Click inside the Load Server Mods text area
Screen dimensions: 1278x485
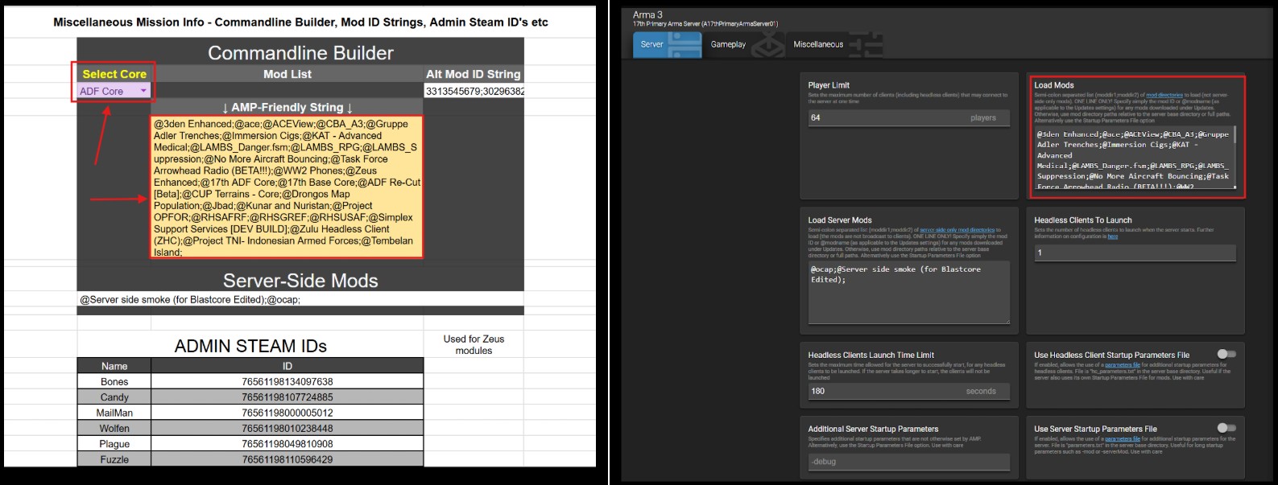coord(908,292)
